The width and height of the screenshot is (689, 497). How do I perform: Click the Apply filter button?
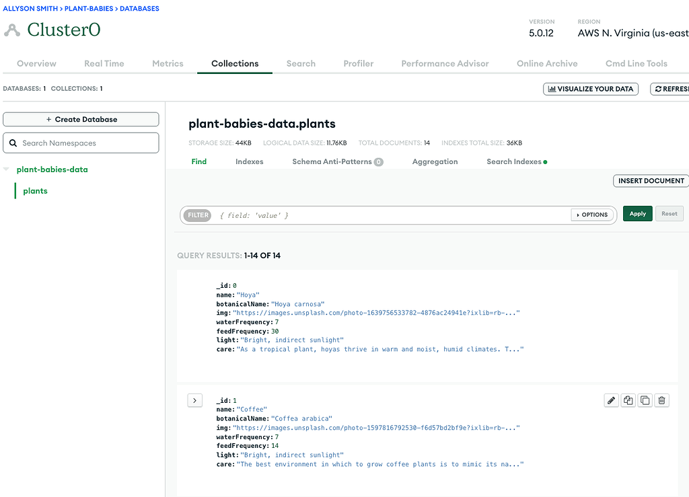click(x=637, y=214)
